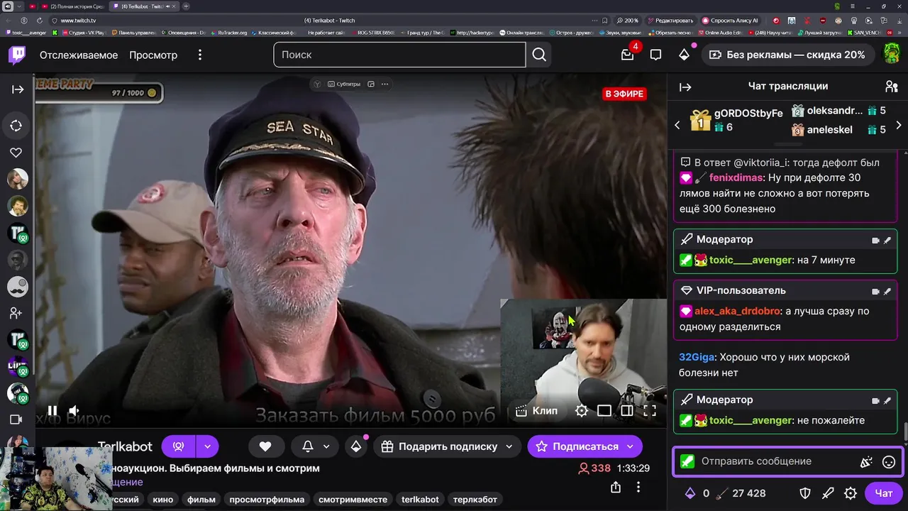The image size is (908, 511).
Task: Click the purple follow-status button next to Terlkabot
Action: 179,446
